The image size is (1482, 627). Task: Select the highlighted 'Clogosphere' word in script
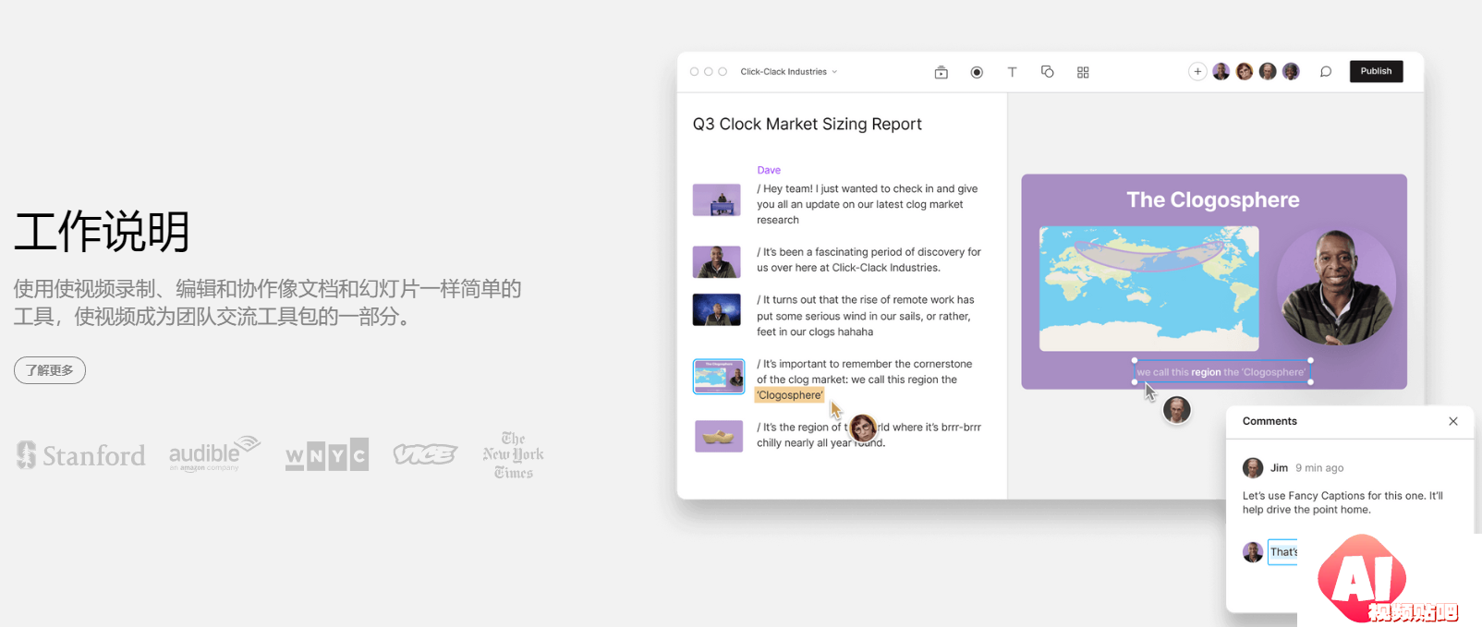pyautogui.click(x=789, y=395)
